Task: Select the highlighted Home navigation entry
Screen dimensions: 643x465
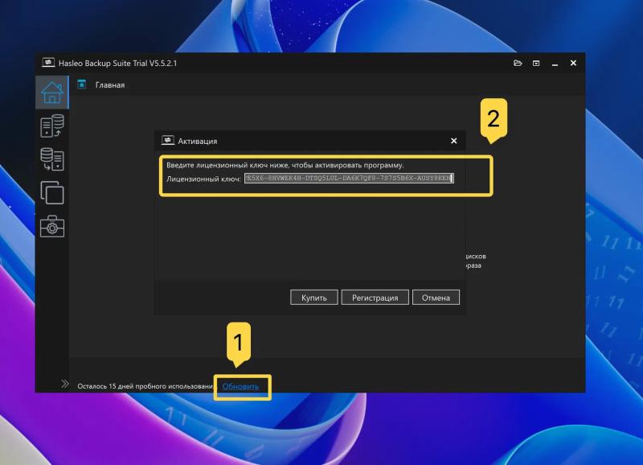Action: (52, 92)
